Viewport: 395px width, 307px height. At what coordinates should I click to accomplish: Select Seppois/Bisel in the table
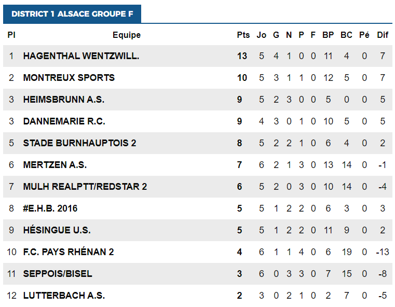[58, 274]
